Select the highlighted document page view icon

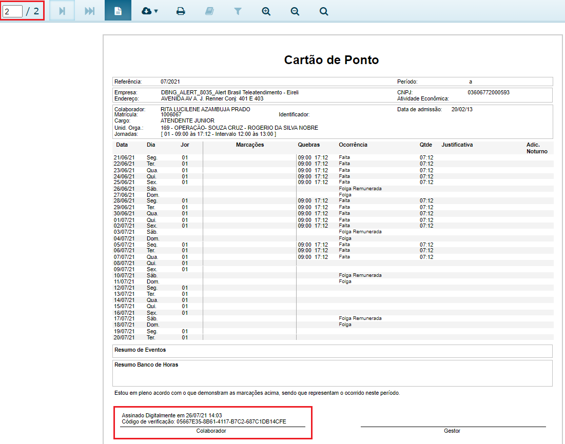[x=118, y=11]
